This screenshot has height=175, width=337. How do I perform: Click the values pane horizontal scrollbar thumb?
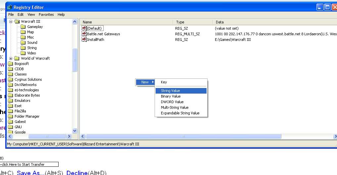point(183,136)
